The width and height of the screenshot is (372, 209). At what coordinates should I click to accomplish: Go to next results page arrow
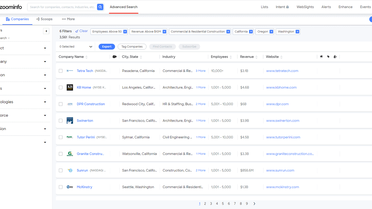click(x=254, y=204)
